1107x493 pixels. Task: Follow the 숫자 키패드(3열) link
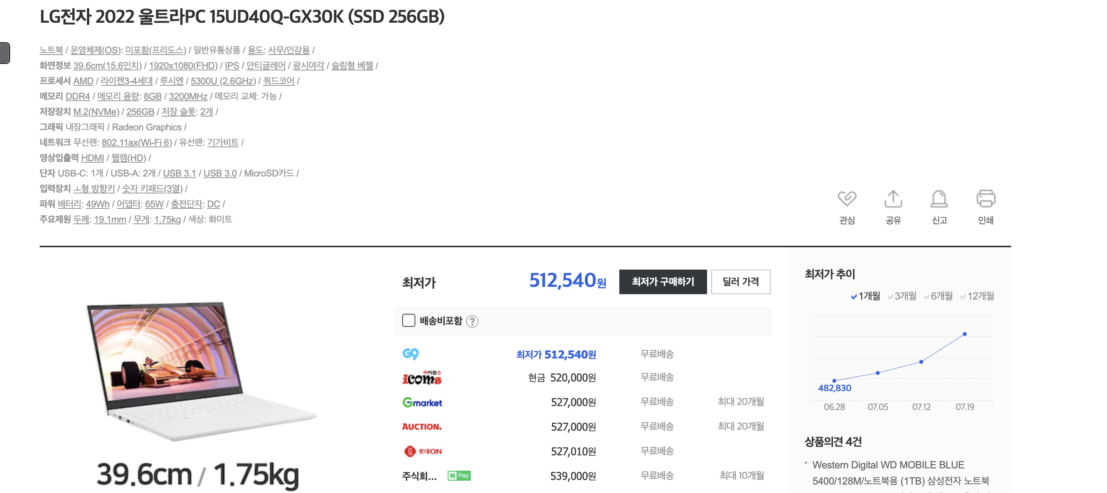pos(152,188)
